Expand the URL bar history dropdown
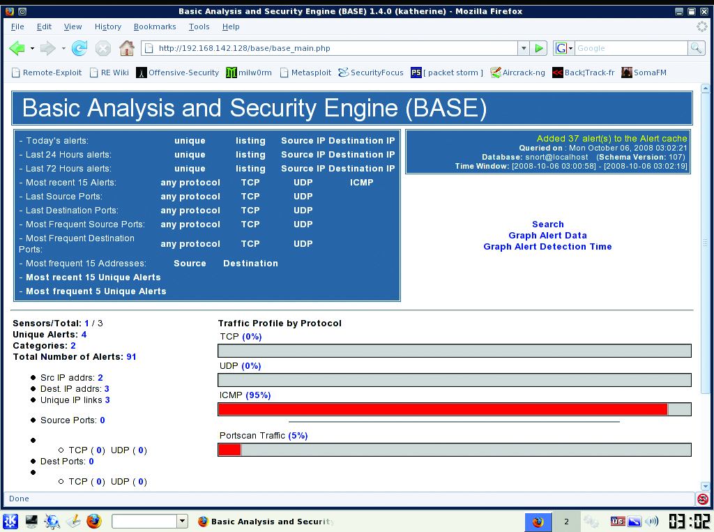The height and width of the screenshot is (532, 714). [x=523, y=48]
